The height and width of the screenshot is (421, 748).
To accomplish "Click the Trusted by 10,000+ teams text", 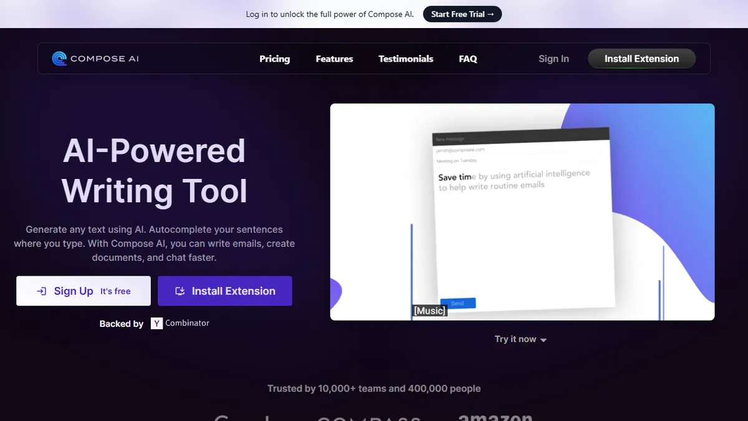I will pos(374,389).
